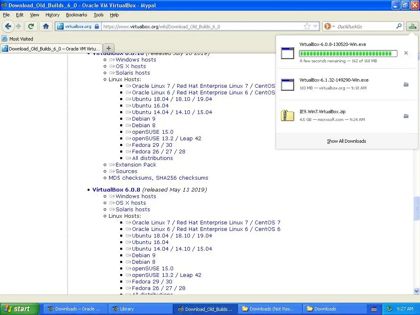Open VirtualBox 6.0.8 Solaris hosts link
The width and height of the screenshot is (420, 315).
132,209
